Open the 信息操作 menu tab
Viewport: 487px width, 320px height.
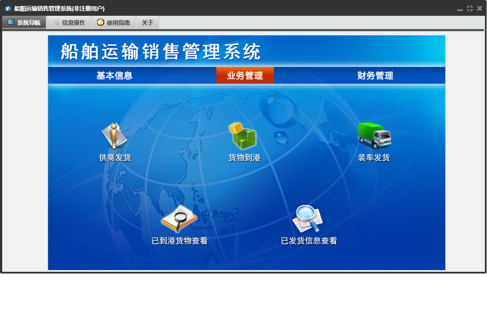69,22
